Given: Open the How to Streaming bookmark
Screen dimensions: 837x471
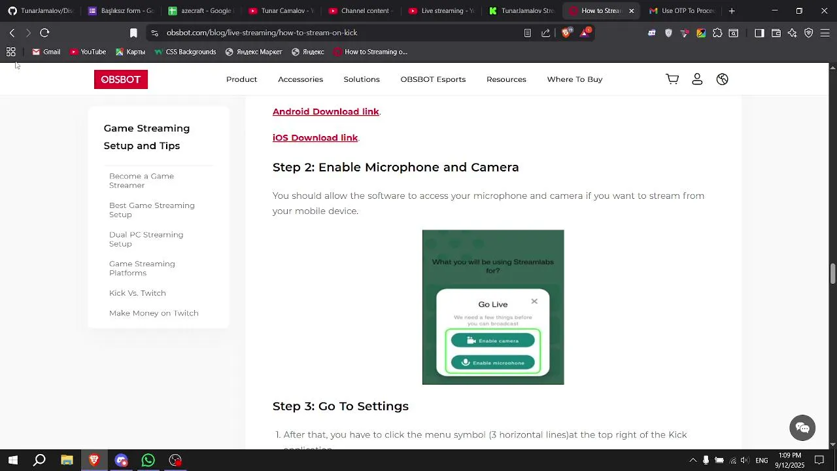Looking at the screenshot, I should click(x=370, y=52).
